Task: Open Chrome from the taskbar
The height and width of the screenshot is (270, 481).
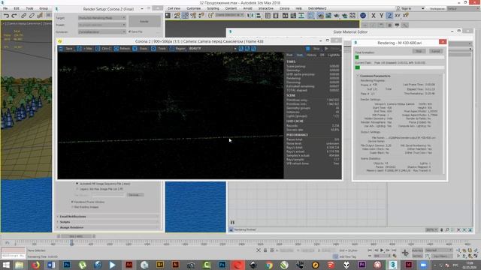Action: point(269,265)
